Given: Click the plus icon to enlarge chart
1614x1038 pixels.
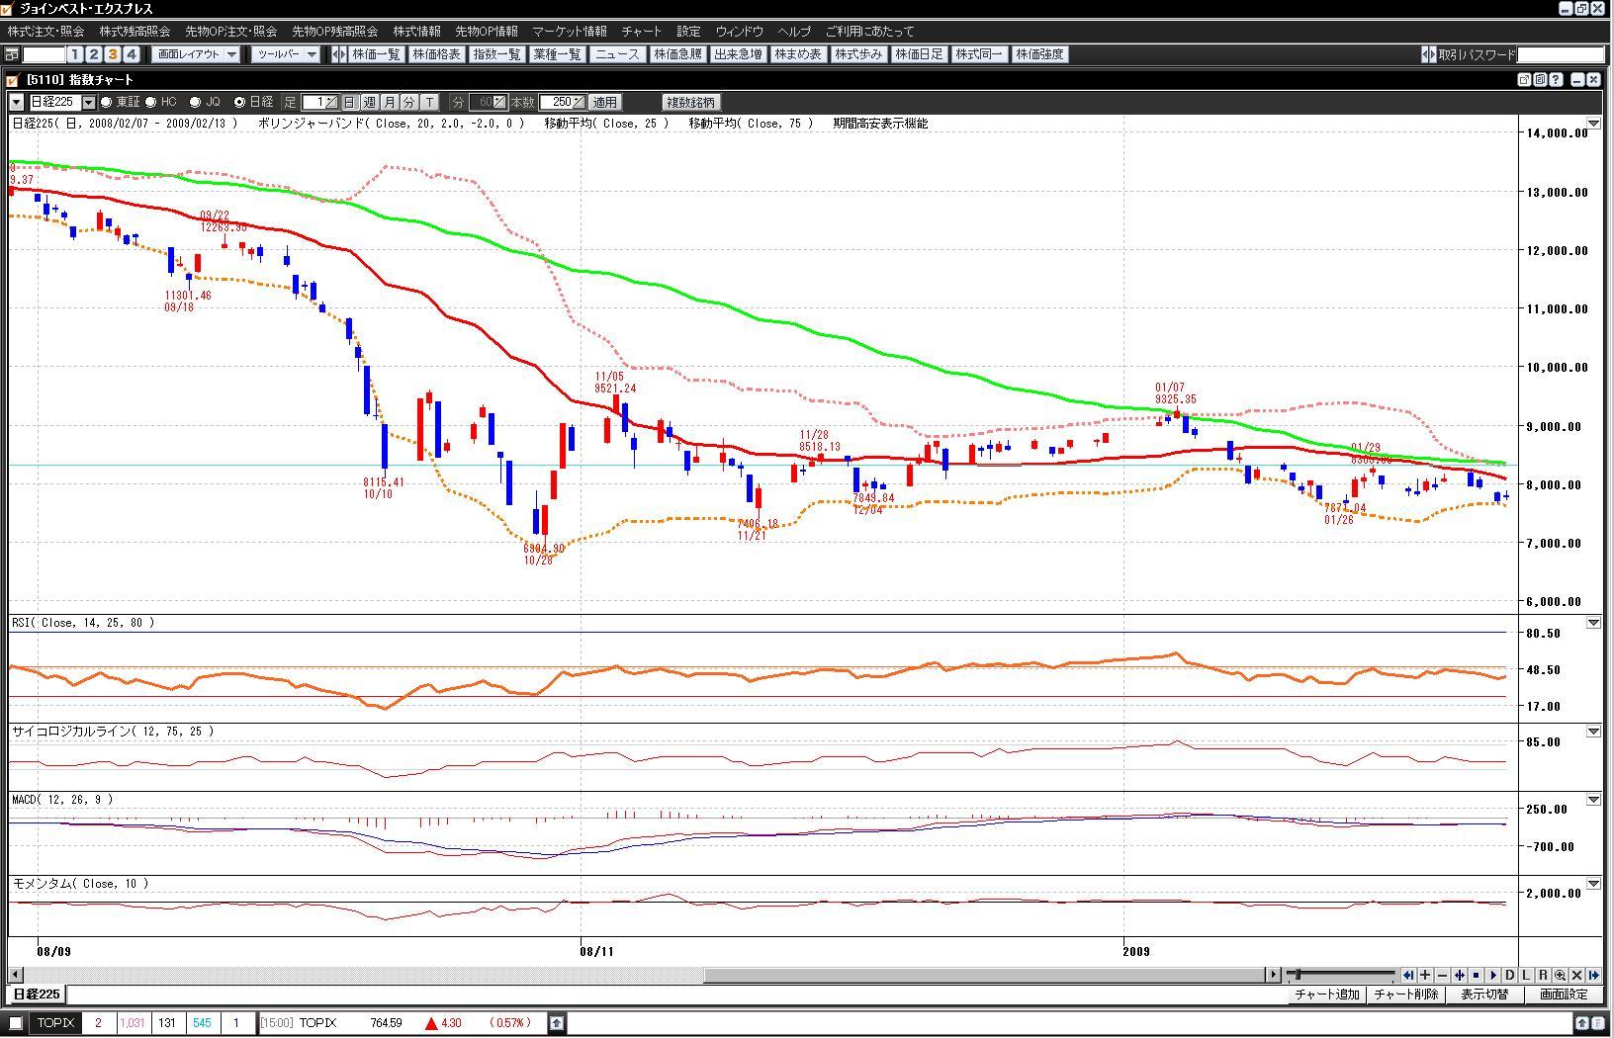Looking at the screenshot, I should [x=1425, y=975].
